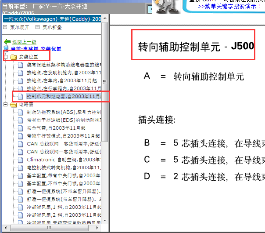This screenshot has height=233, width=265.
Task: Click the 当前车型 vehicle title text
Action: [45, 9]
